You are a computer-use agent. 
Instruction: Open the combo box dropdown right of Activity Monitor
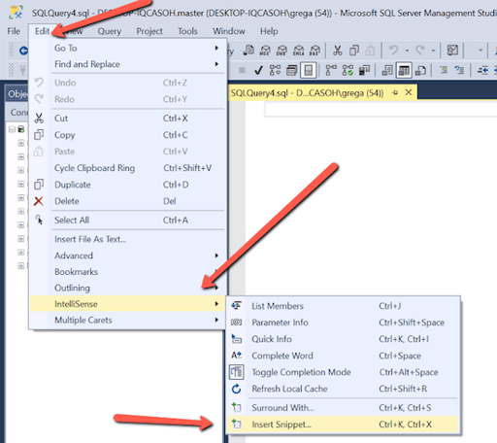tap(480, 51)
